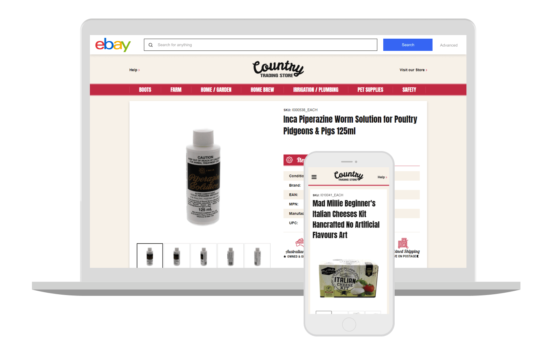
Task: Click the eBay logo
Action: 113,45
